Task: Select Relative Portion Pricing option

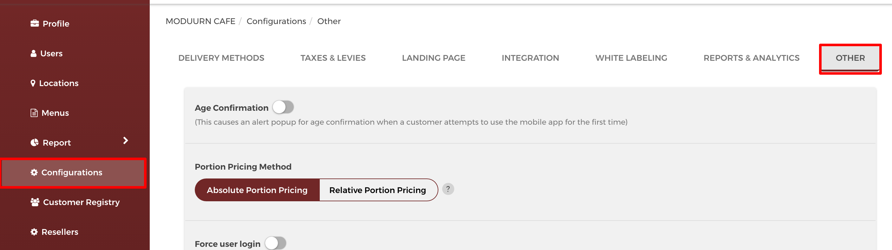Action: click(378, 190)
